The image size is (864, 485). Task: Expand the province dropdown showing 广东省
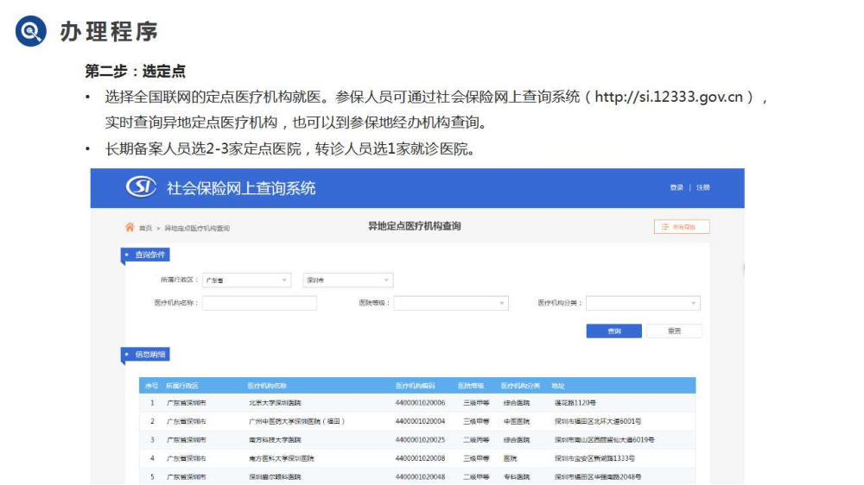tap(246, 280)
